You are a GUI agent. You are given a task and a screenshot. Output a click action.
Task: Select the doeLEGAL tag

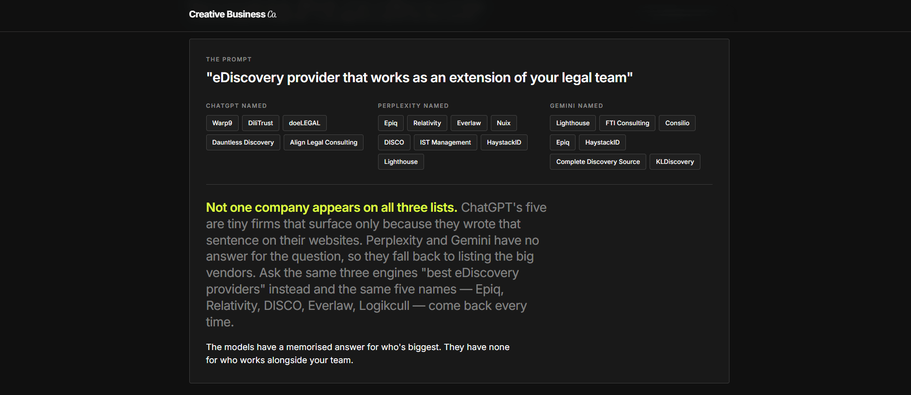click(x=304, y=123)
